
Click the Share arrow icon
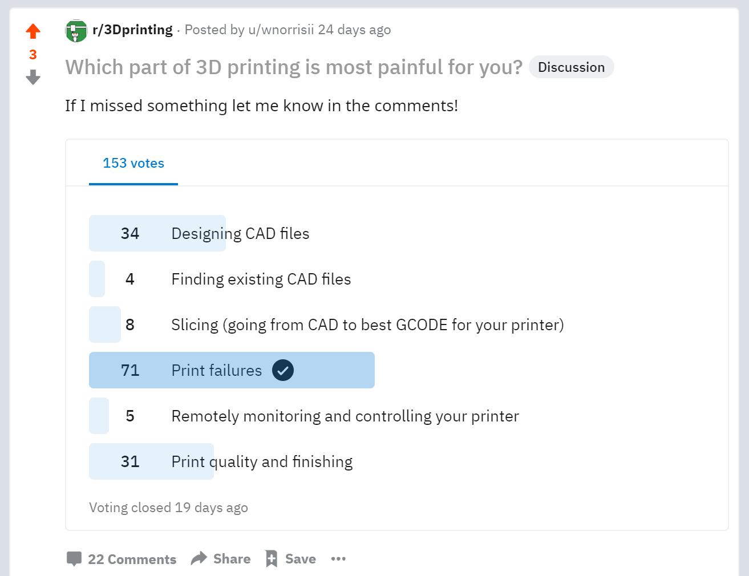tap(199, 558)
